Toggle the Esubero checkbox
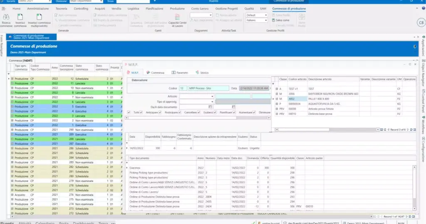The image size is (426, 224). 215,112
